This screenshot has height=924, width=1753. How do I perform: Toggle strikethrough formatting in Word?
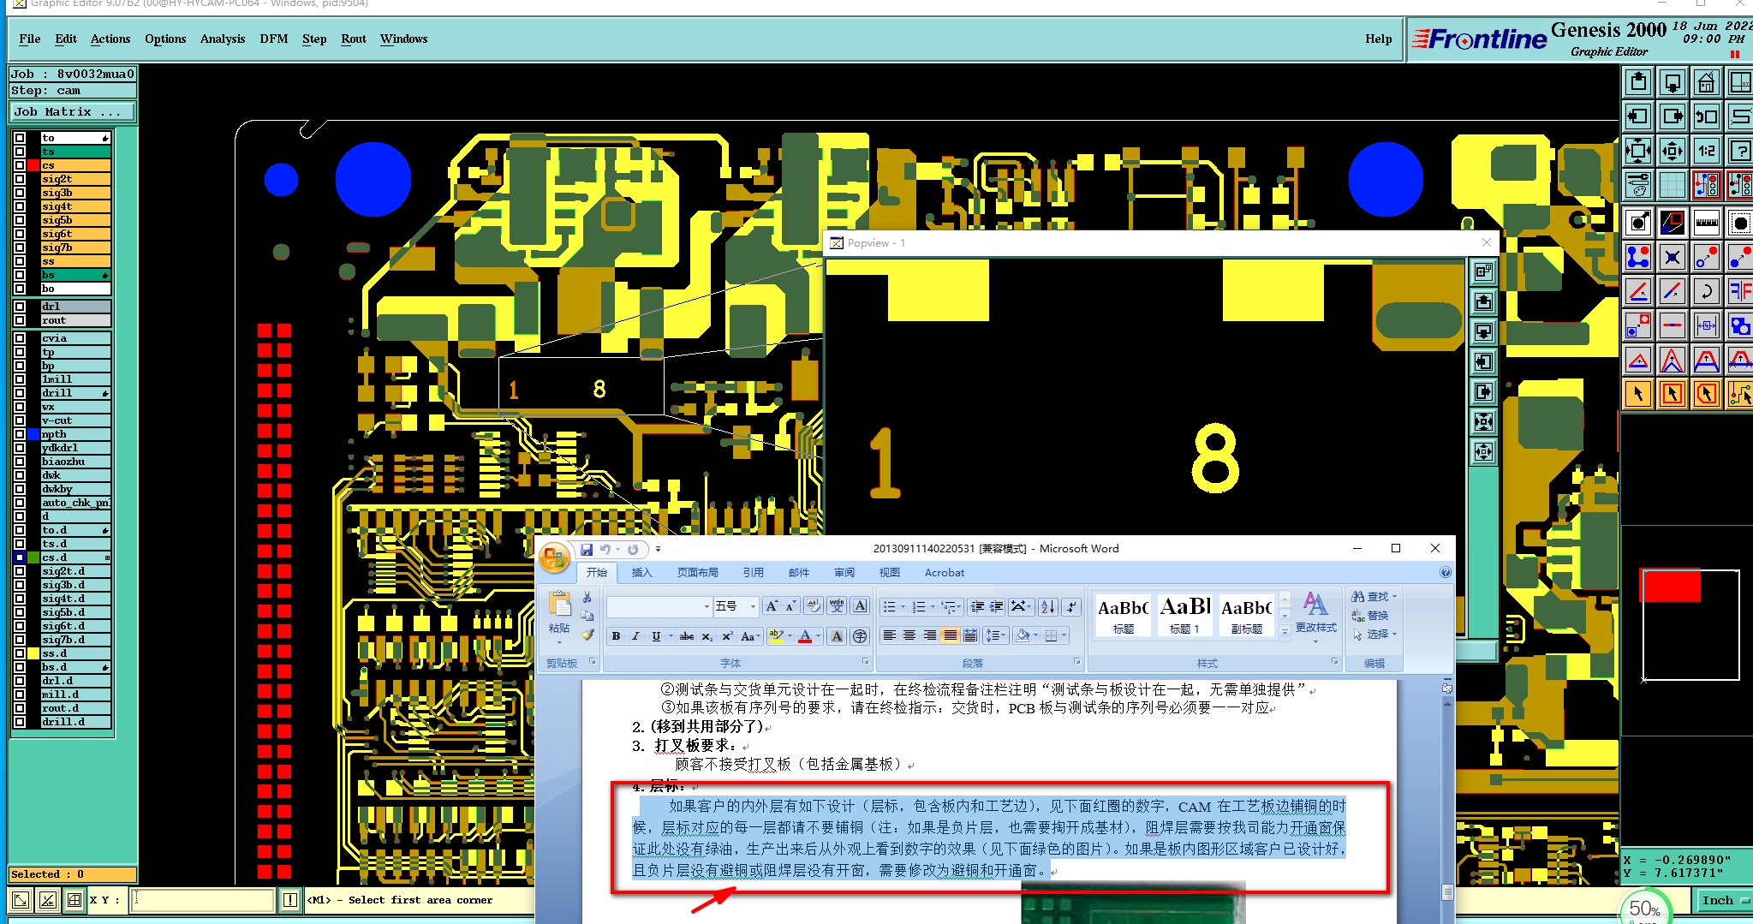tap(687, 636)
